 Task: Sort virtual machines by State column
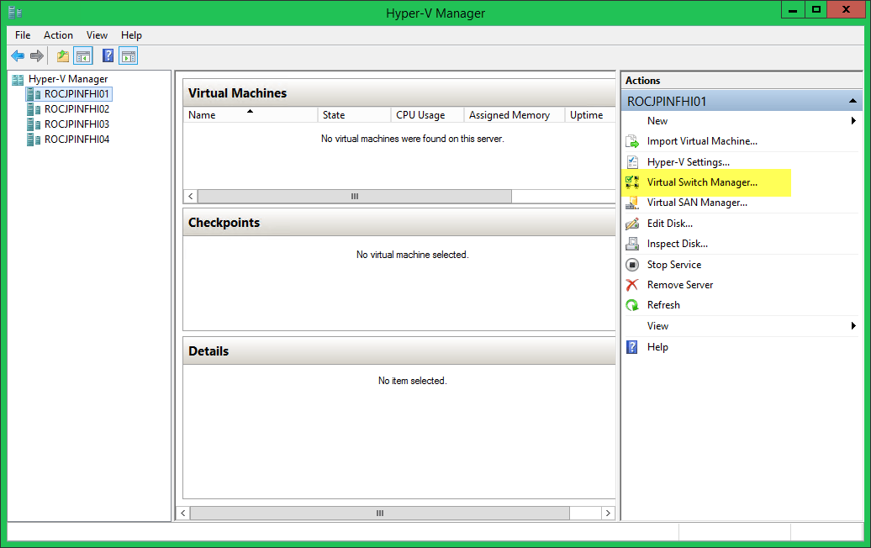click(354, 115)
